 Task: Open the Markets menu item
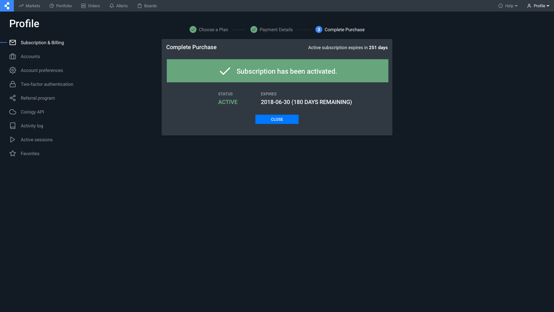click(x=29, y=6)
